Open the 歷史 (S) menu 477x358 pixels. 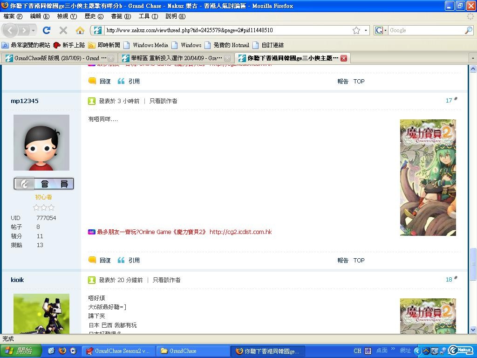click(94, 16)
